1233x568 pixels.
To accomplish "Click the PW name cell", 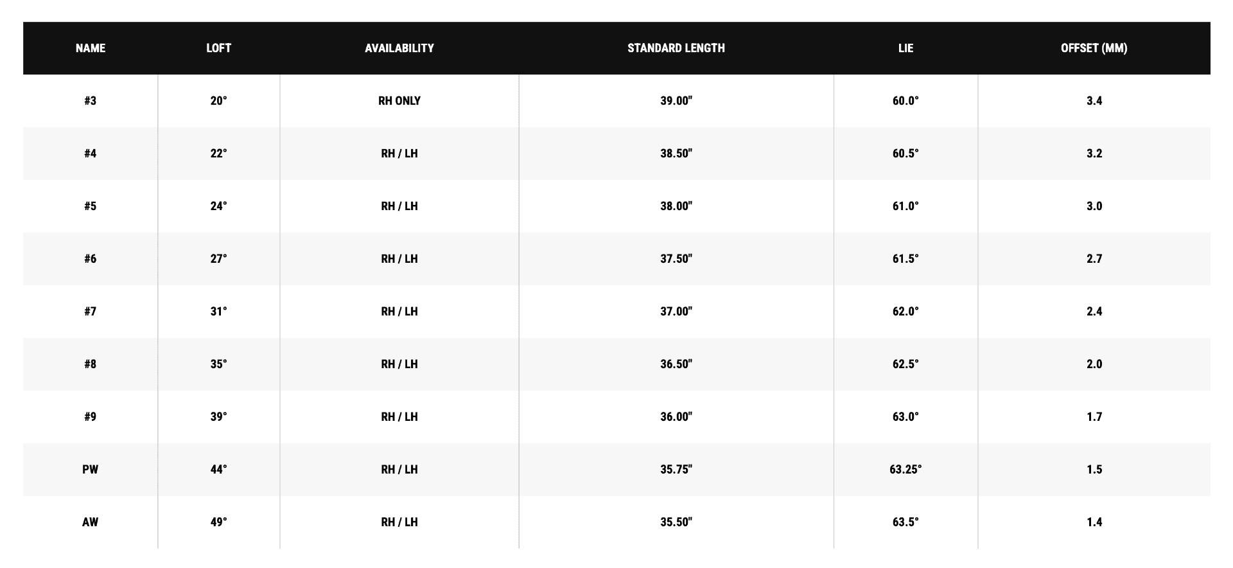I will coord(91,470).
